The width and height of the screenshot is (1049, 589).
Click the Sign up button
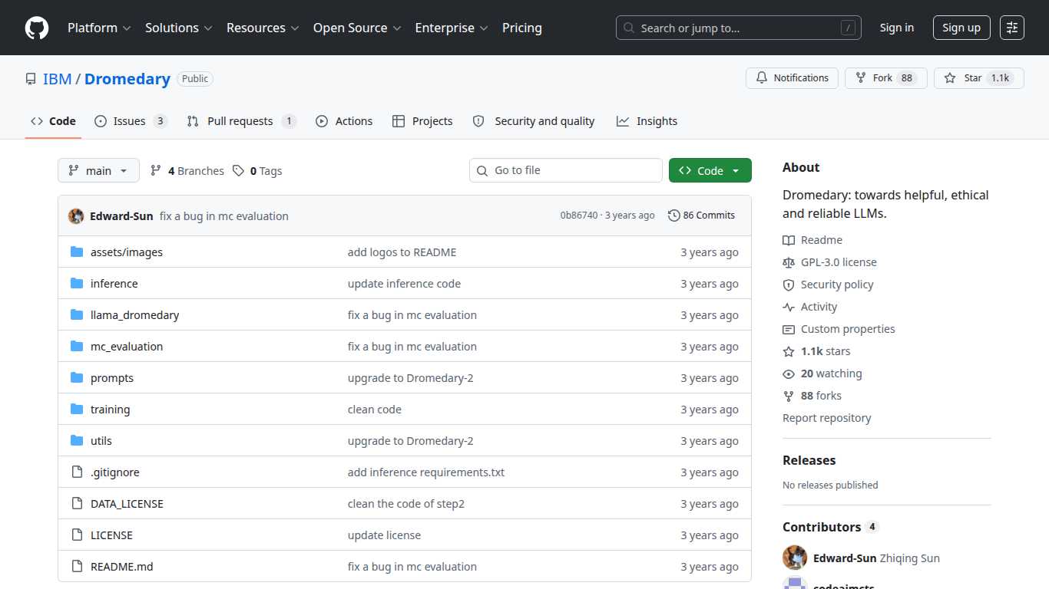(x=961, y=28)
